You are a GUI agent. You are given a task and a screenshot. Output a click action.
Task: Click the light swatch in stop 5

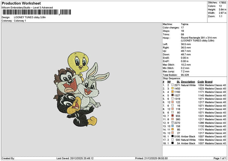pyautogui.click(x=173, y=98)
